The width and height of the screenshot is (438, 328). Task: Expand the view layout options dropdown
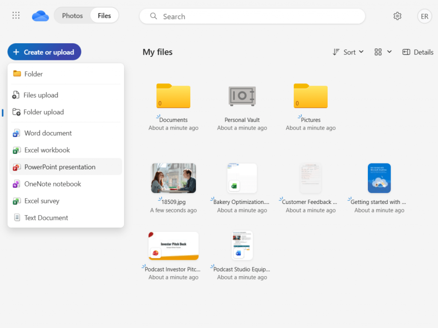pos(383,52)
